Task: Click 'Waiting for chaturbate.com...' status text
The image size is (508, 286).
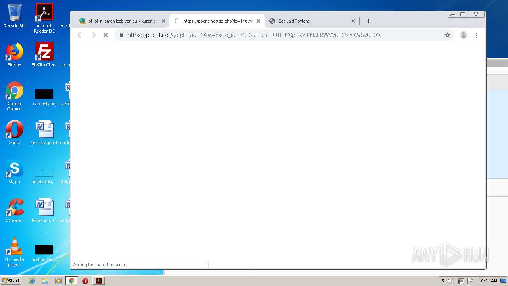Action: point(100,265)
